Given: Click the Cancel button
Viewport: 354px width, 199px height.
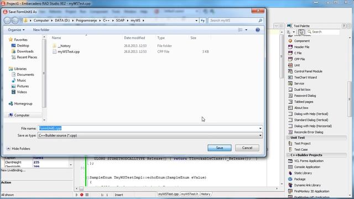Looking at the screenshot, I should pyautogui.click(x=247, y=148).
